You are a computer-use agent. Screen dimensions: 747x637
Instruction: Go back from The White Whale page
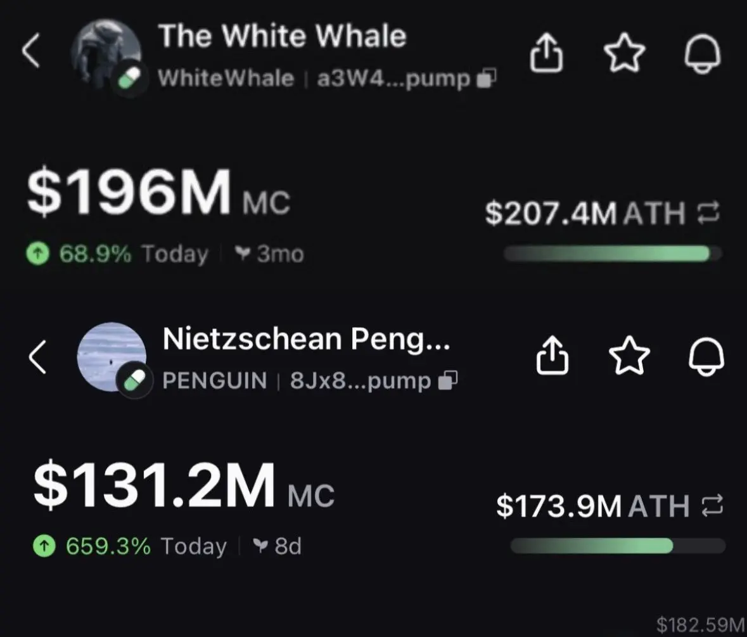pos(31,50)
